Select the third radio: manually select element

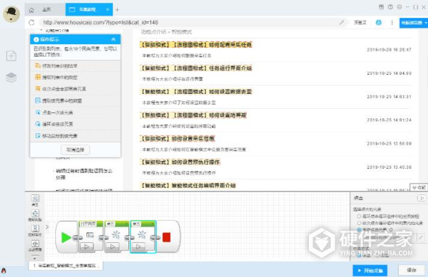click(x=360, y=230)
